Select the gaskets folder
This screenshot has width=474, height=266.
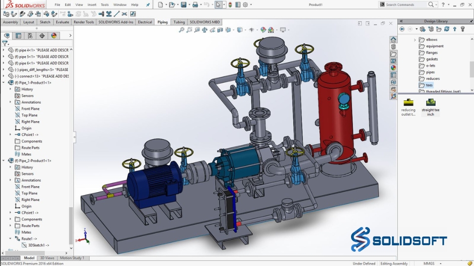429,59
